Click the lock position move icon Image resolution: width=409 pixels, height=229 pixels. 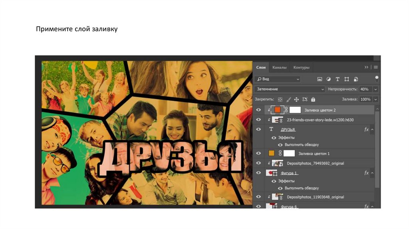(x=296, y=99)
